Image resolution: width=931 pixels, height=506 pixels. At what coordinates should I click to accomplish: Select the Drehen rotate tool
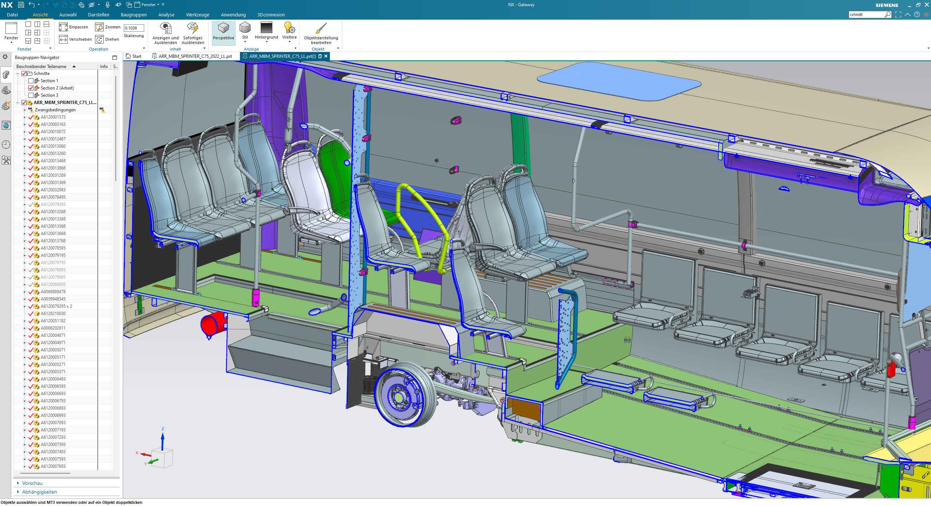click(x=100, y=39)
